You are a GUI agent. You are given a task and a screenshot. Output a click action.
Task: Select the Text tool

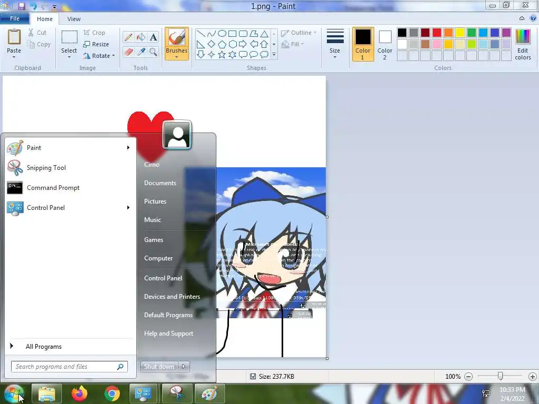[153, 37]
